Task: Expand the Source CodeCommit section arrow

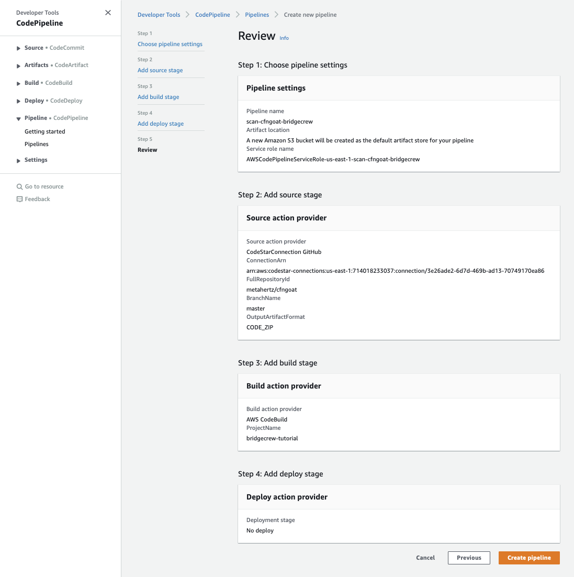Action: pyautogui.click(x=18, y=48)
